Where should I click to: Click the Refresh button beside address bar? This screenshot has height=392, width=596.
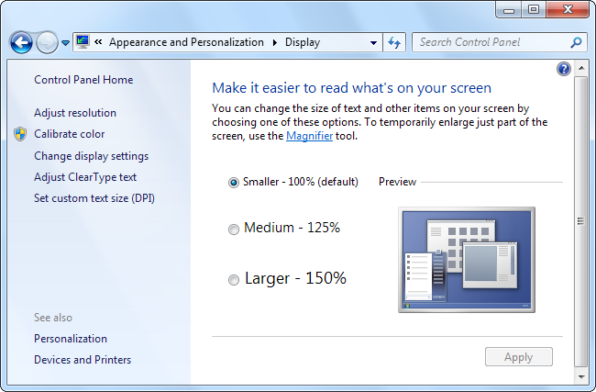(x=394, y=42)
